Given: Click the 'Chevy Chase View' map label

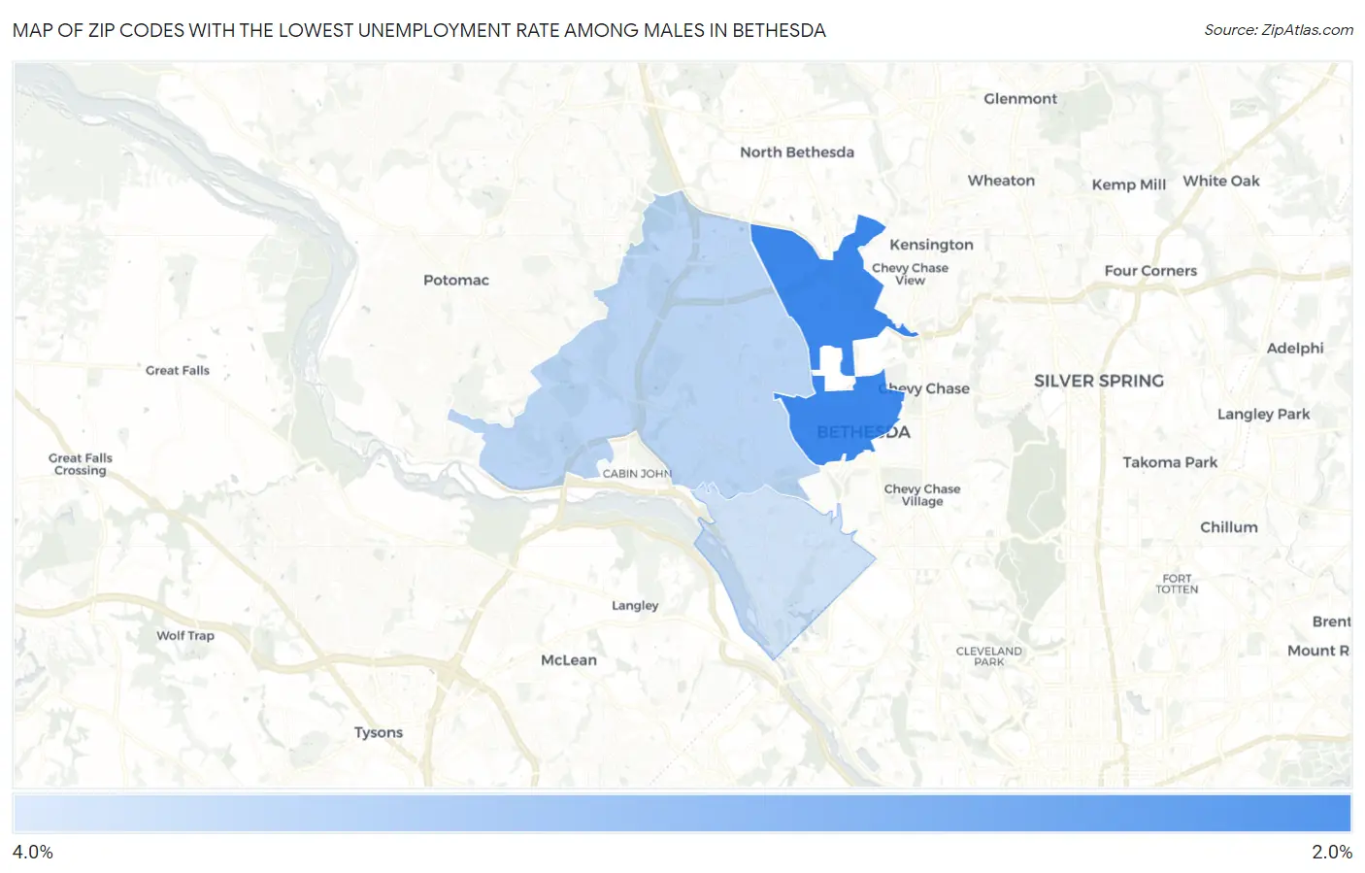Looking at the screenshot, I should point(910,274).
